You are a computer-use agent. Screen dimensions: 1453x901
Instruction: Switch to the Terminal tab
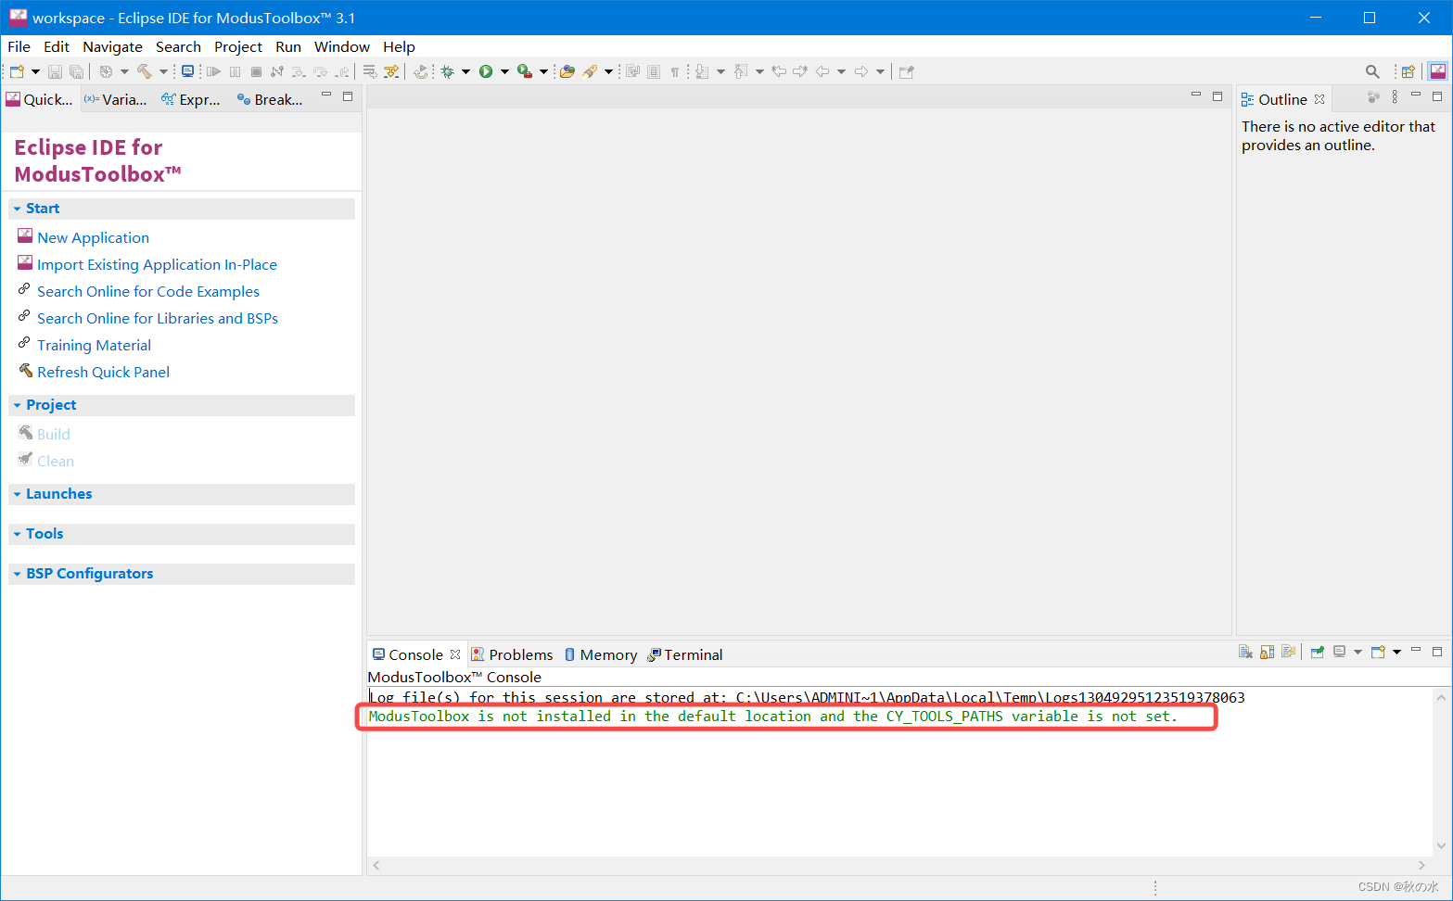[x=685, y=654]
